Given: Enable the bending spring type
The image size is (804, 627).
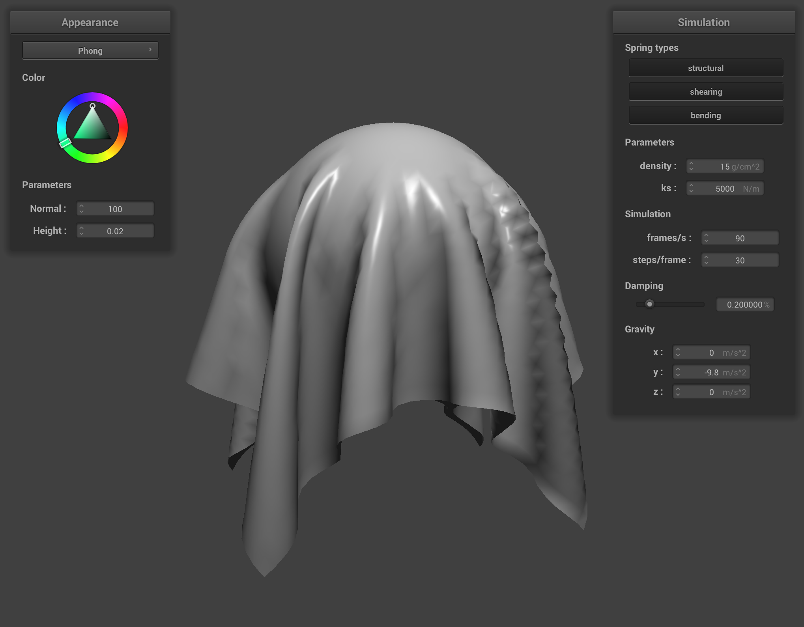Looking at the screenshot, I should (x=706, y=116).
